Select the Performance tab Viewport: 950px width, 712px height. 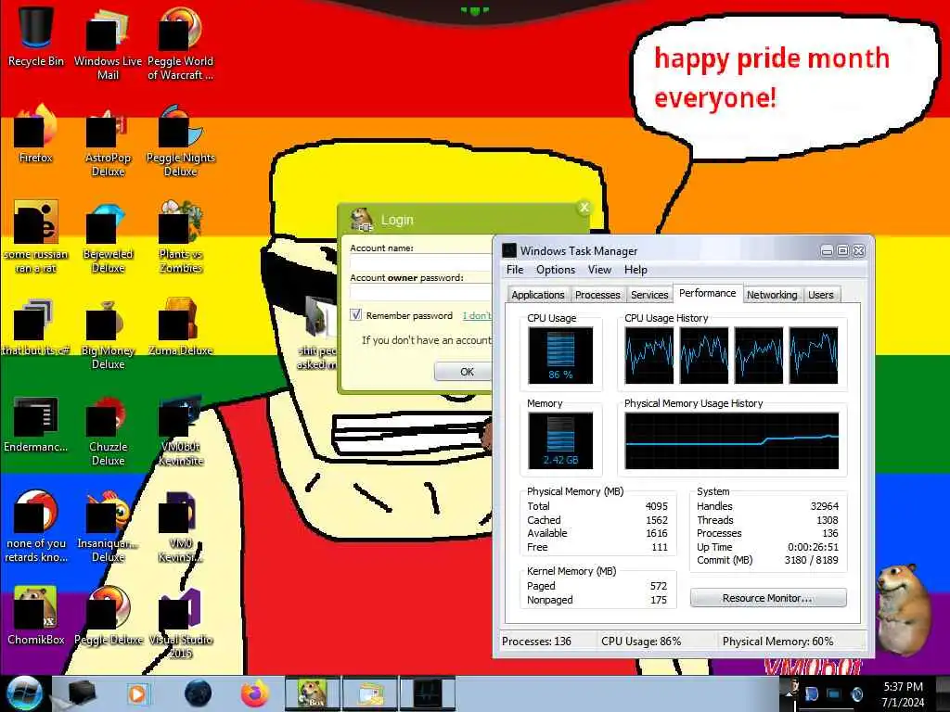(x=707, y=293)
